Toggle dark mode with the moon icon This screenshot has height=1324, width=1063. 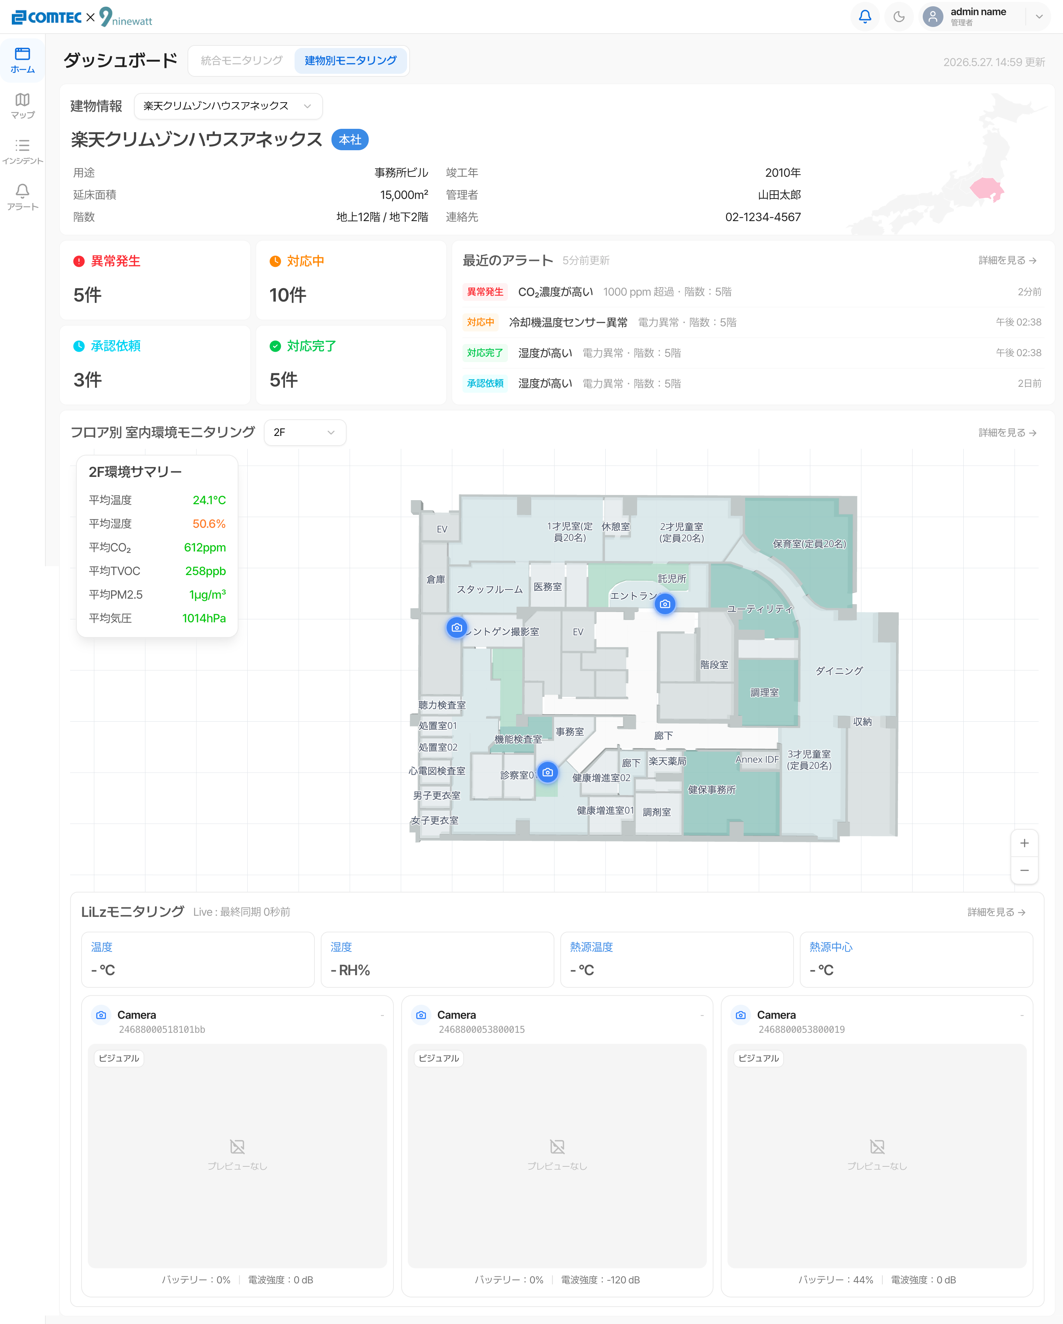click(x=899, y=17)
